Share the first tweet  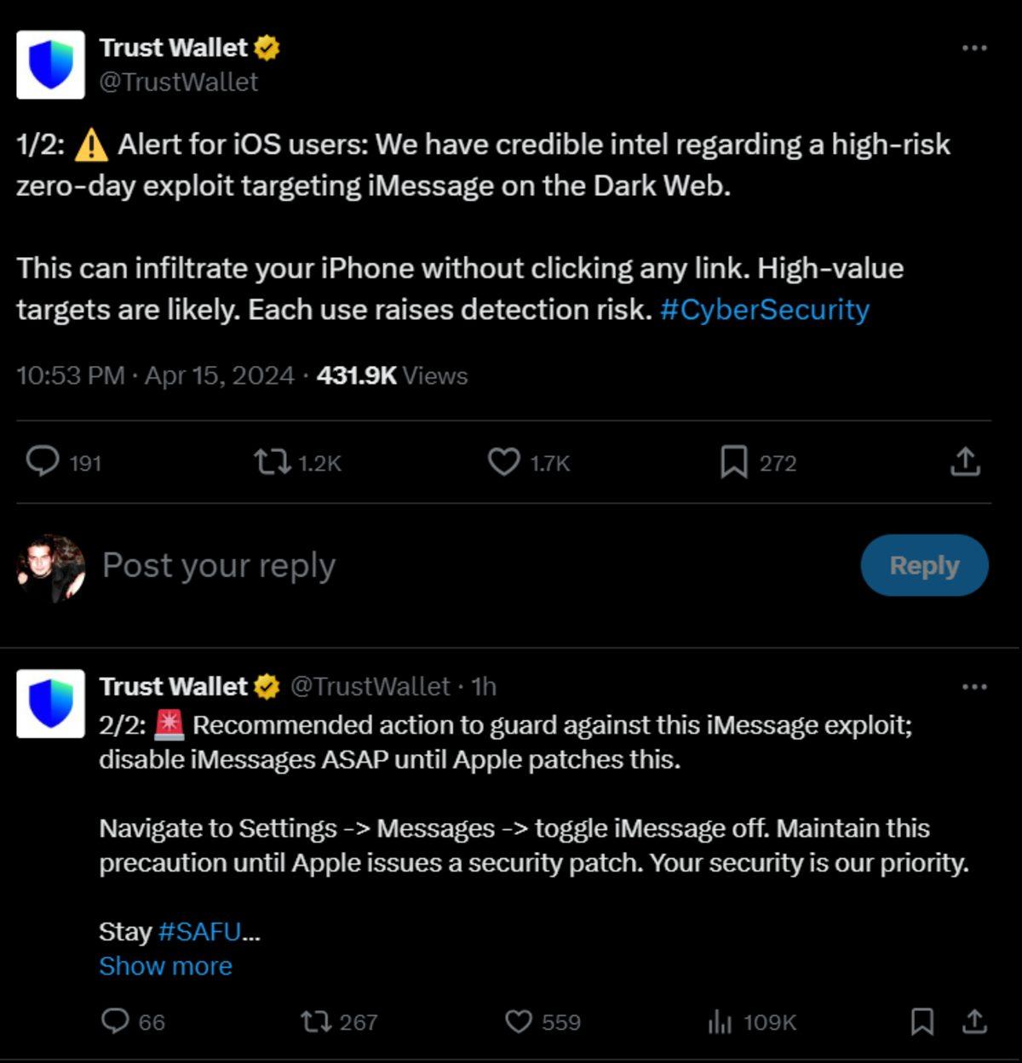point(965,462)
